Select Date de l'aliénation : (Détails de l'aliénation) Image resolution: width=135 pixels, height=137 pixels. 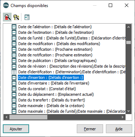pos(55,27)
